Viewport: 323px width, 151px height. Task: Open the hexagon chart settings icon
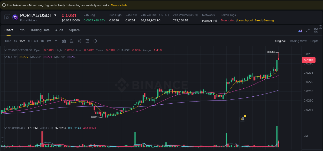pyautogui.click(x=95, y=41)
